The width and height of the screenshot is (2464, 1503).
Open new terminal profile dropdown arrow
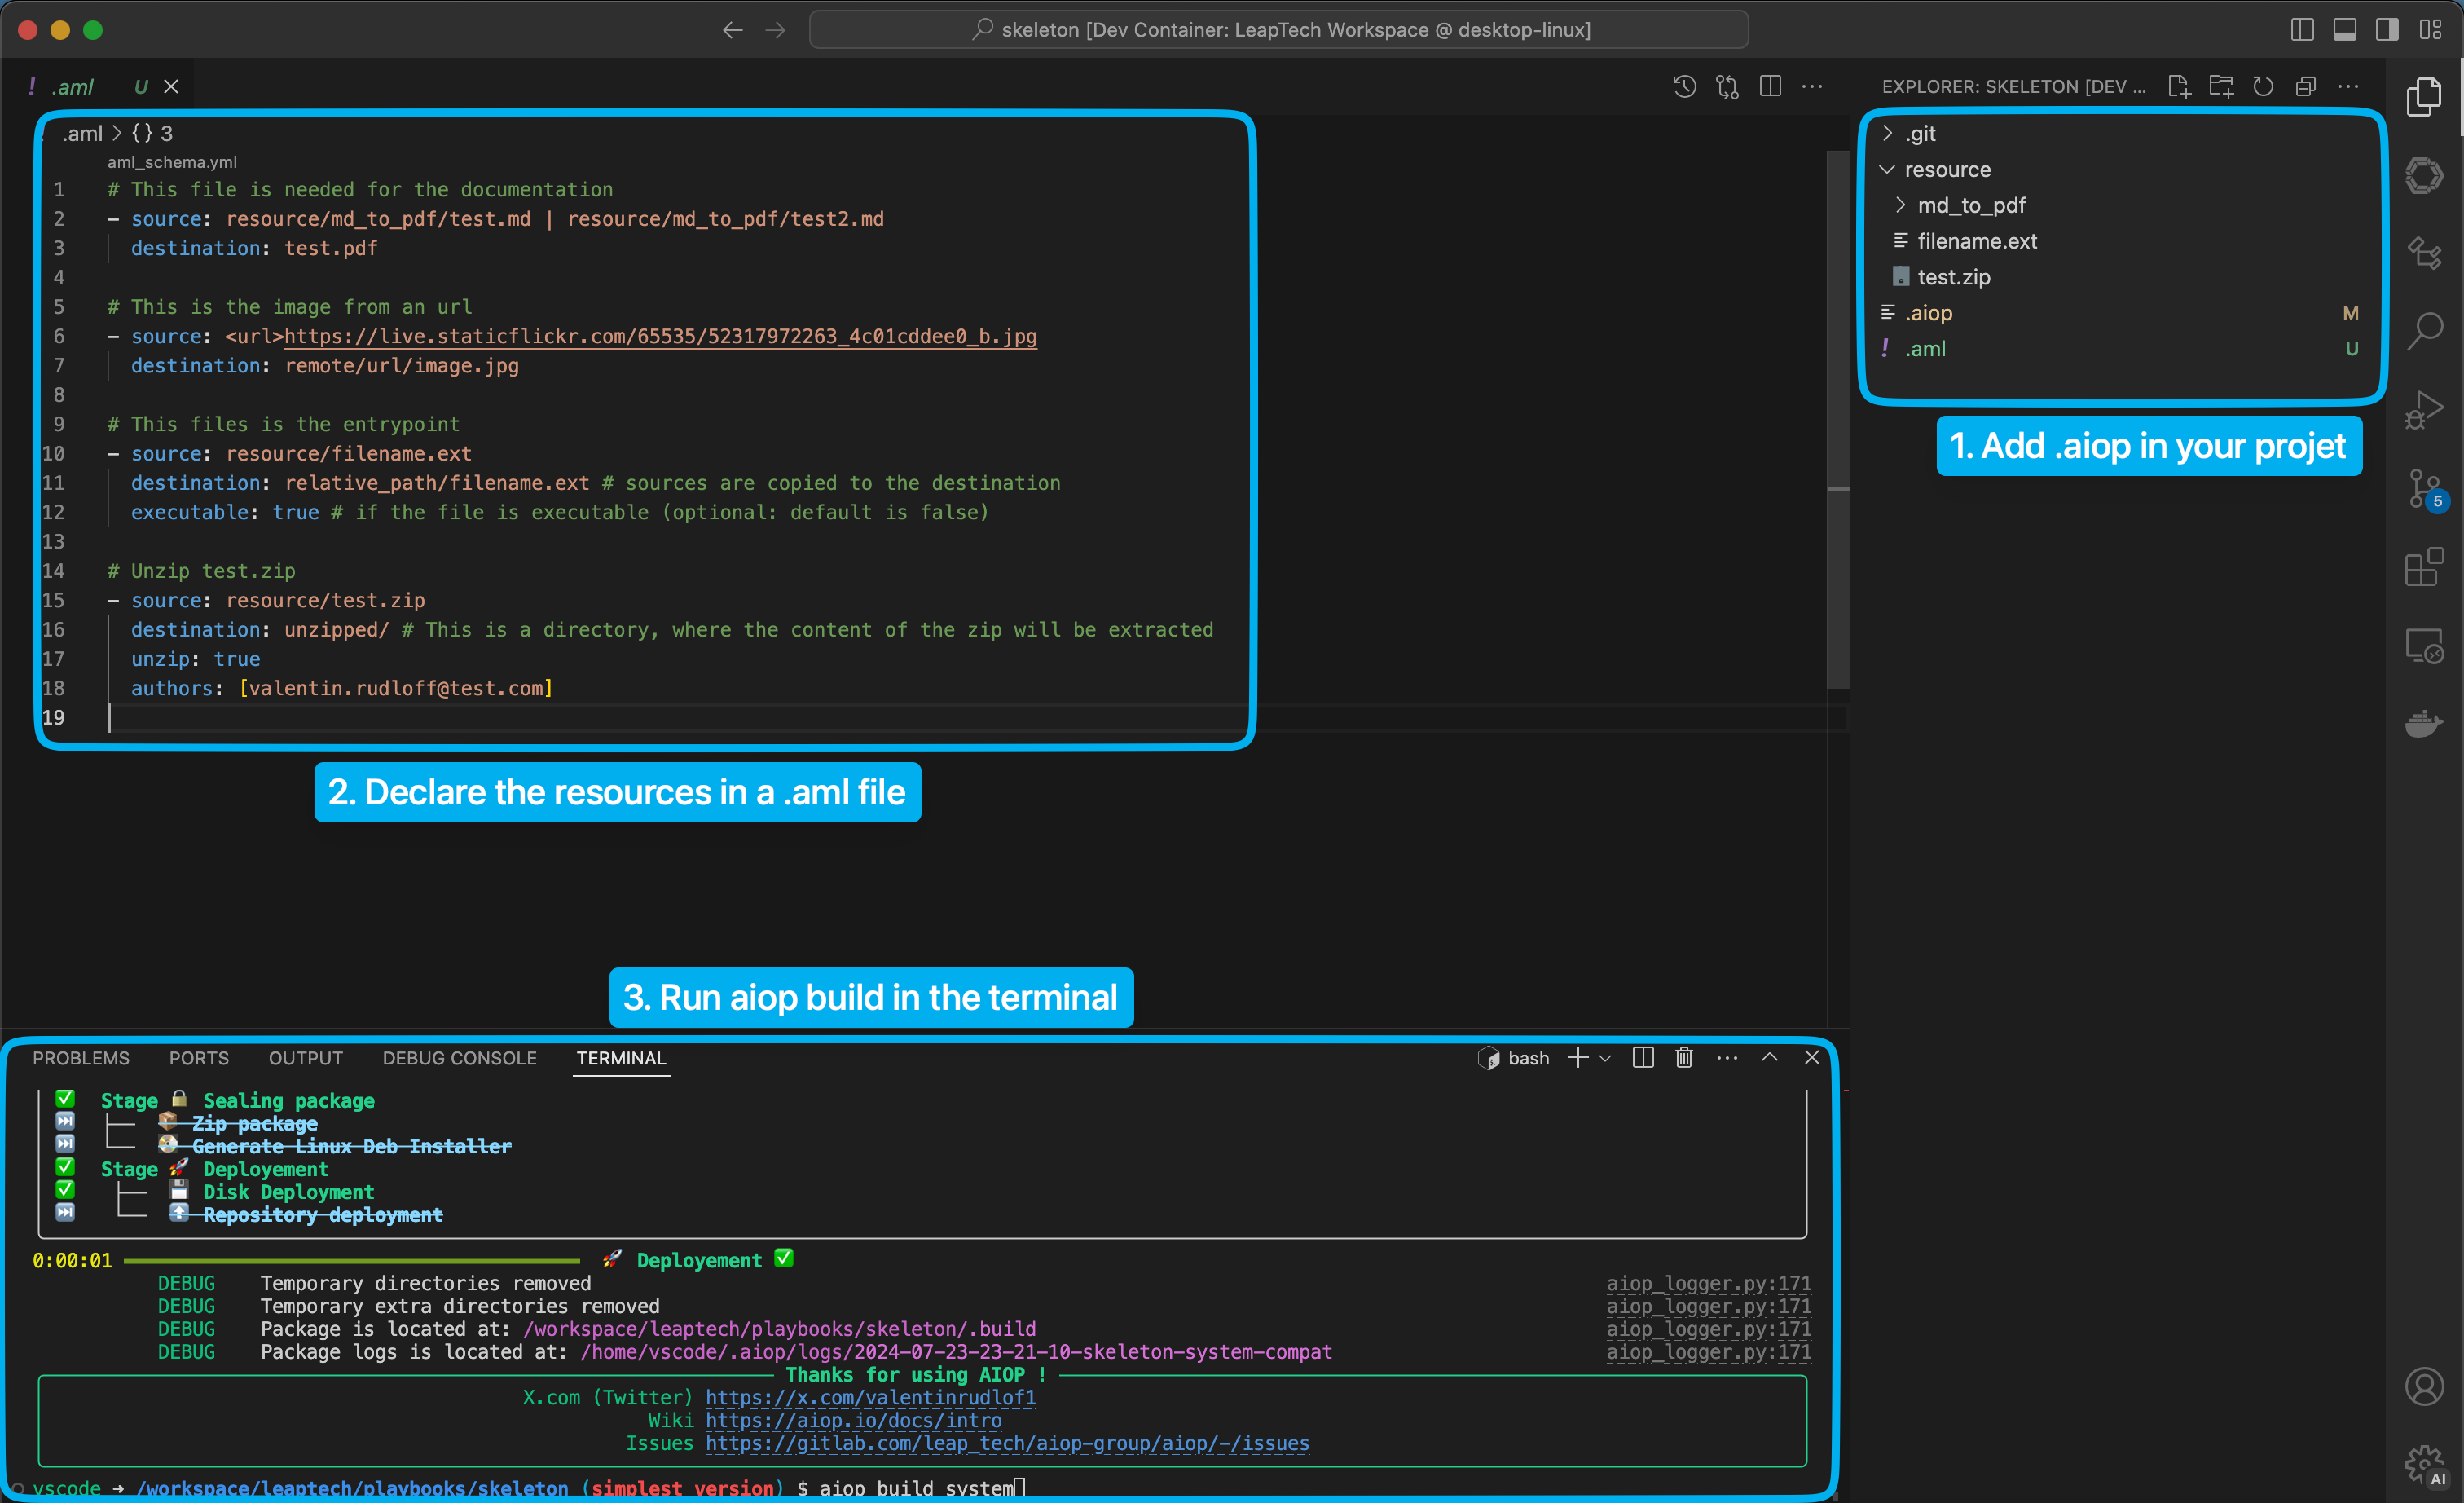pos(1605,1057)
